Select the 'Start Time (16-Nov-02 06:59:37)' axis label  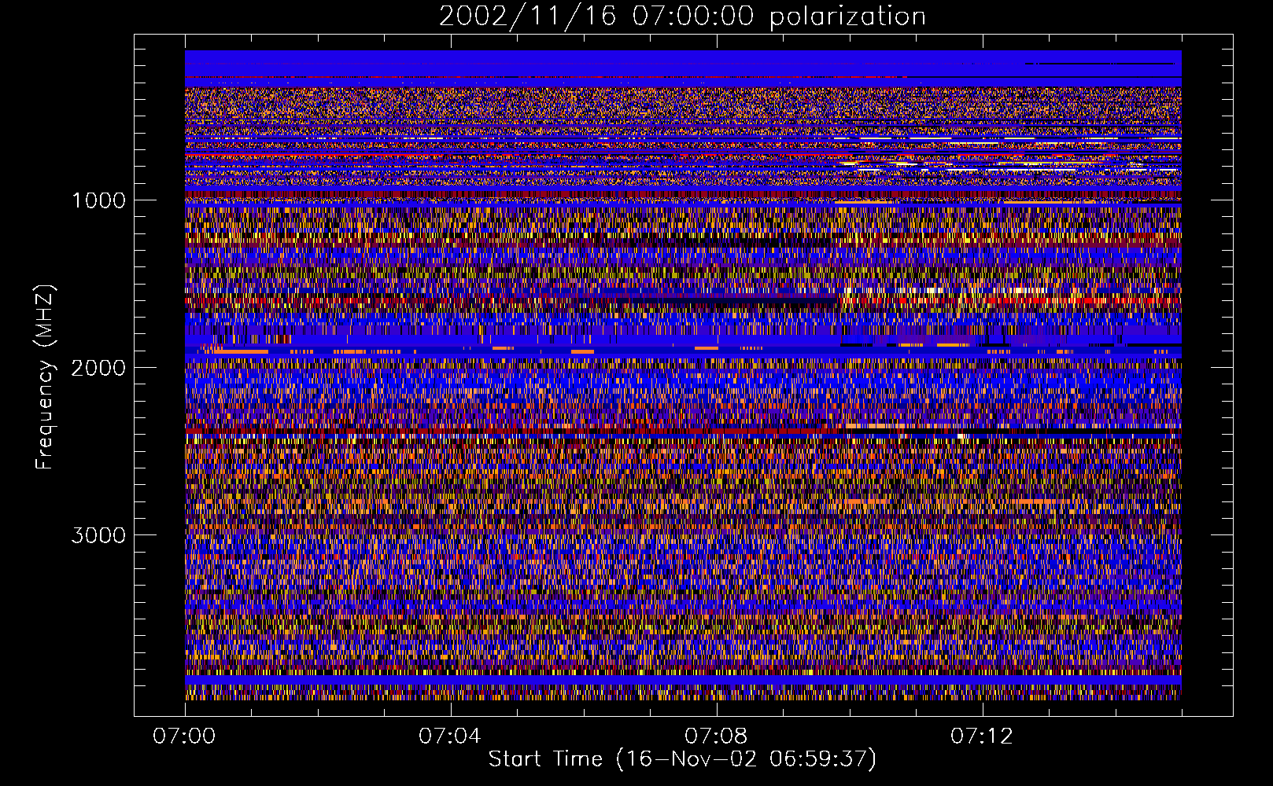682,759
